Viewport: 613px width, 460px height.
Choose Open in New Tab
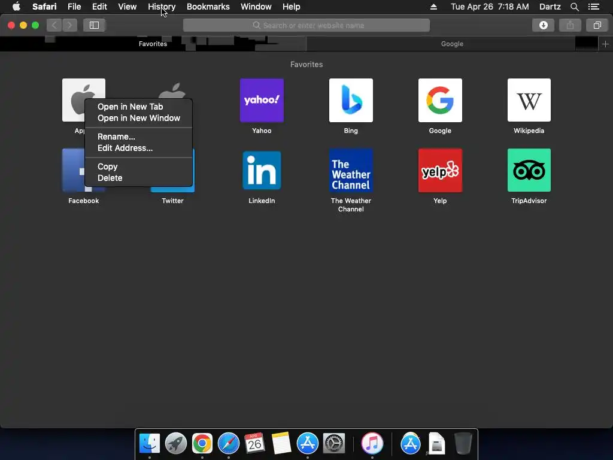(x=138, y=107)
